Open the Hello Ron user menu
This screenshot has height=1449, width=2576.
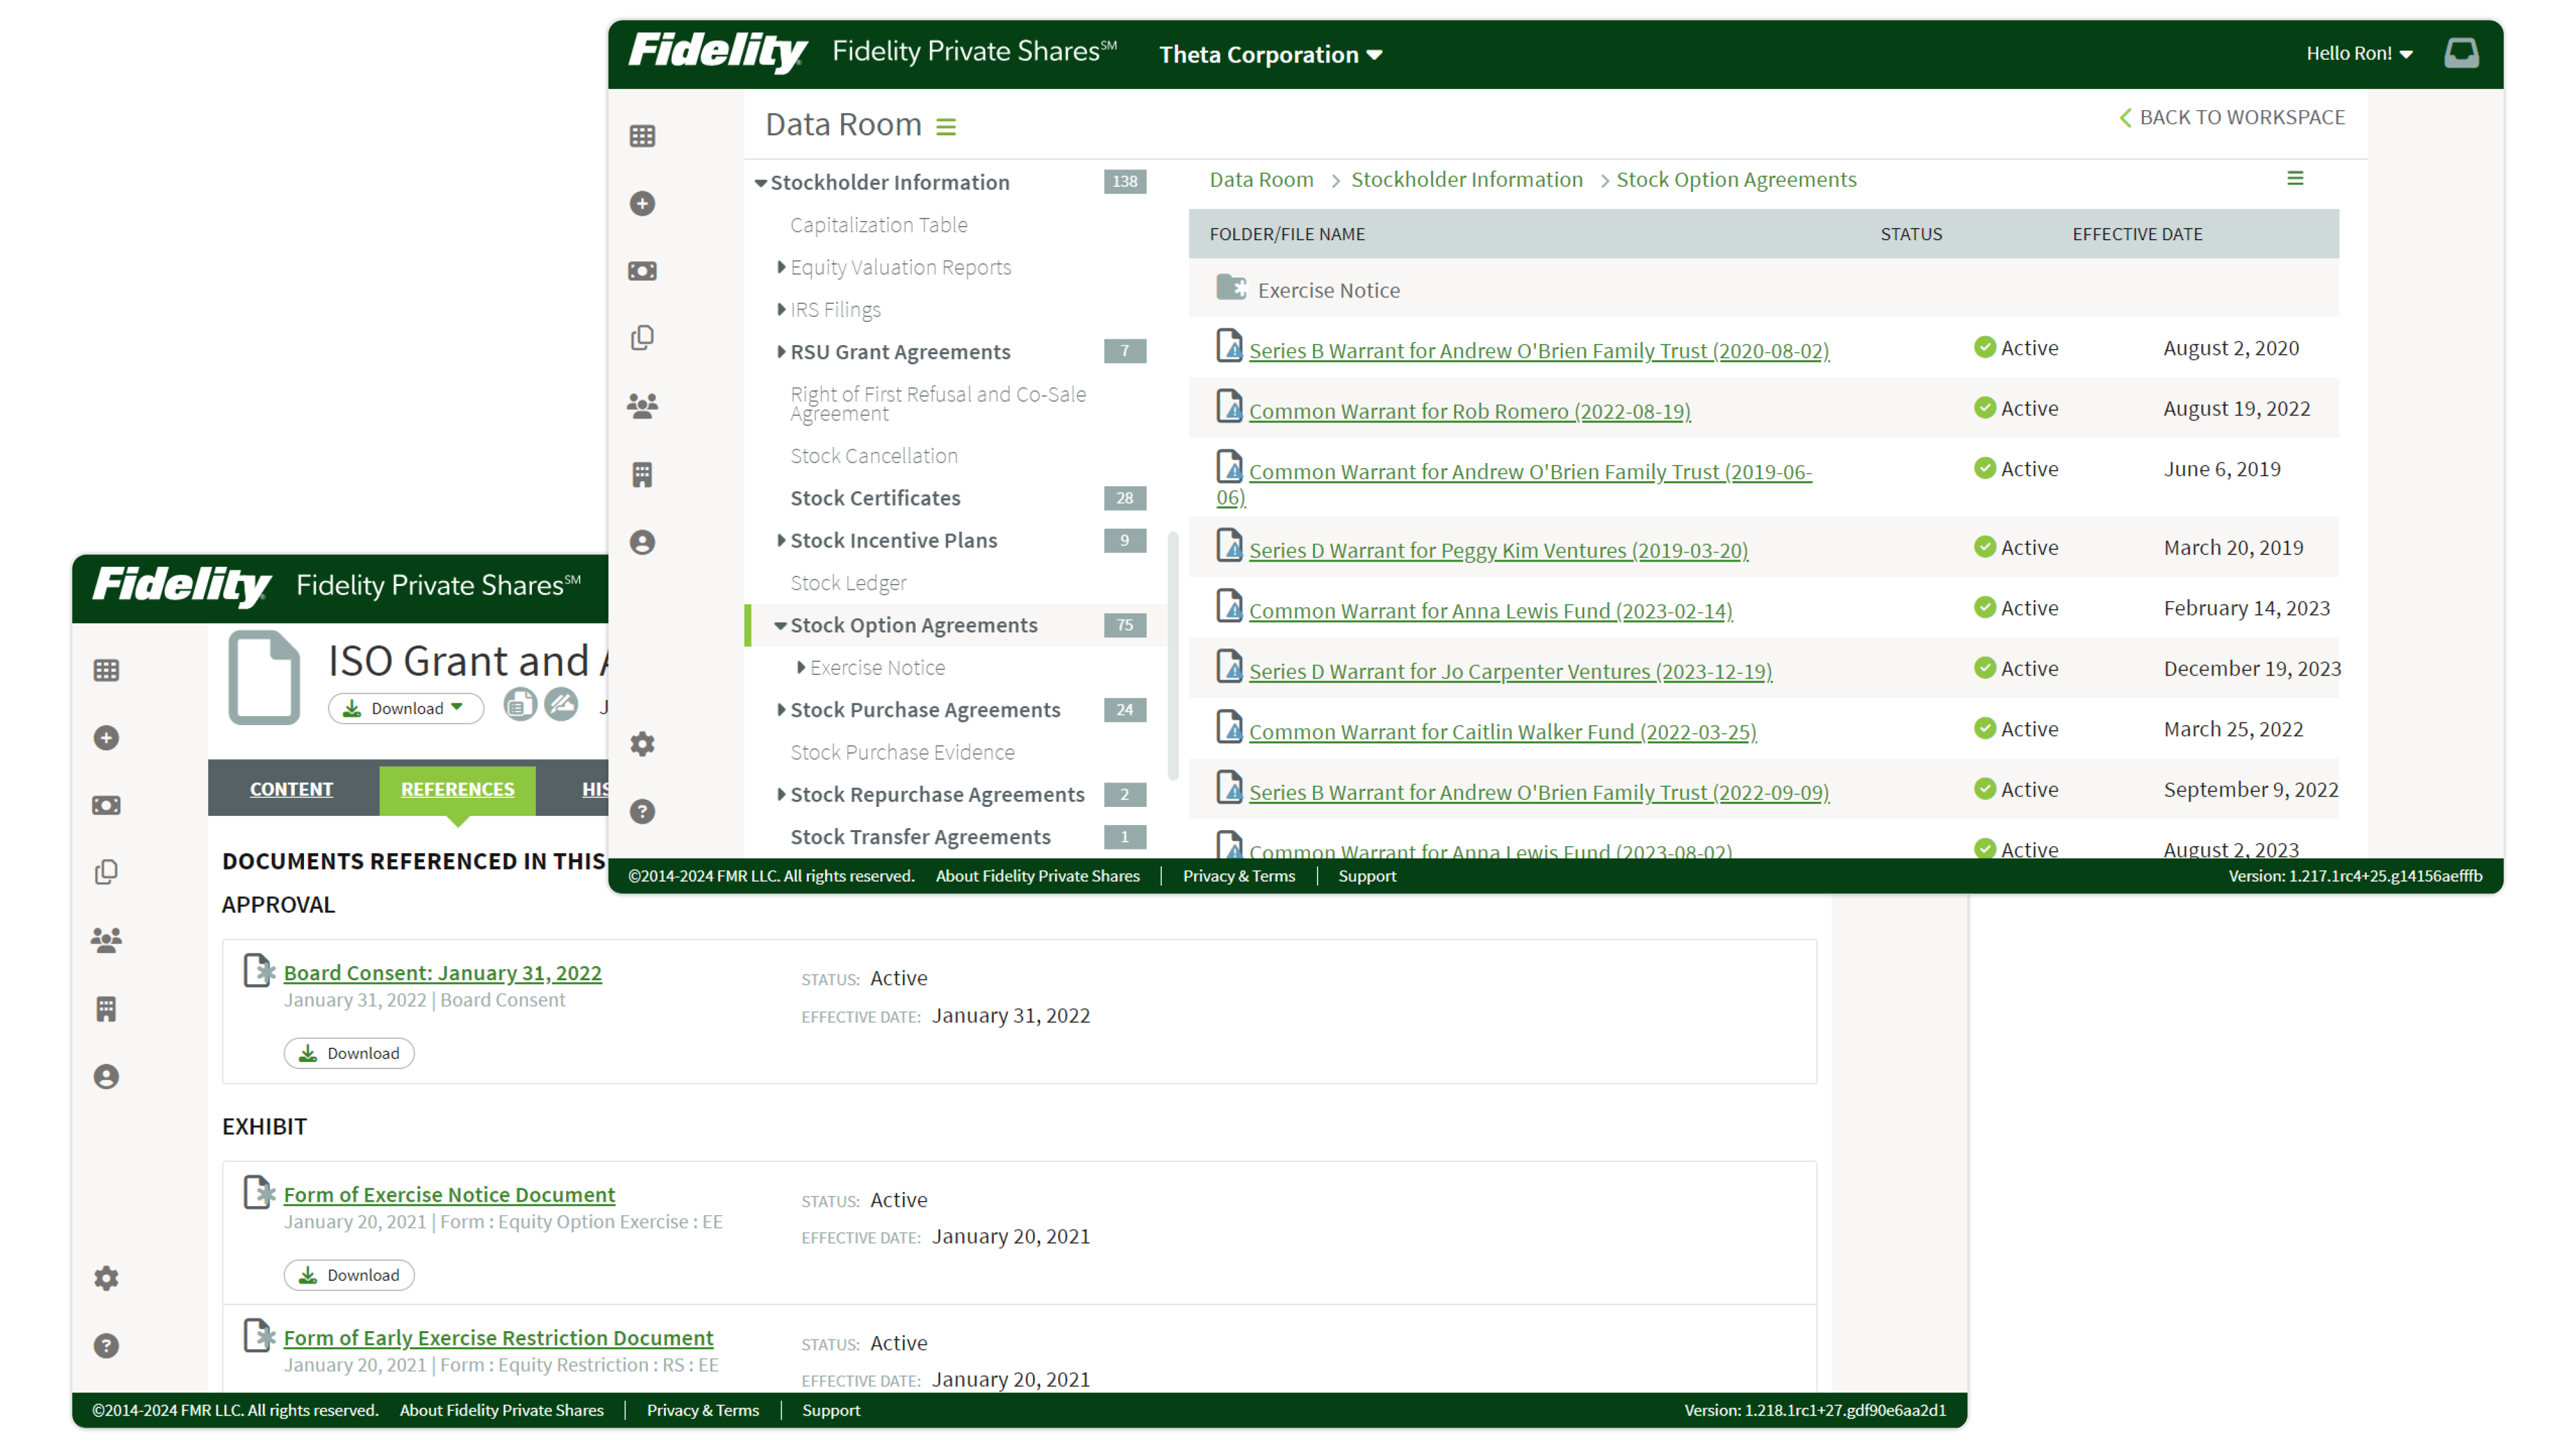coord(2359,53)
